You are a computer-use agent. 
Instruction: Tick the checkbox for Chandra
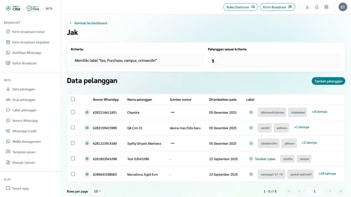[x=73, y=112]
